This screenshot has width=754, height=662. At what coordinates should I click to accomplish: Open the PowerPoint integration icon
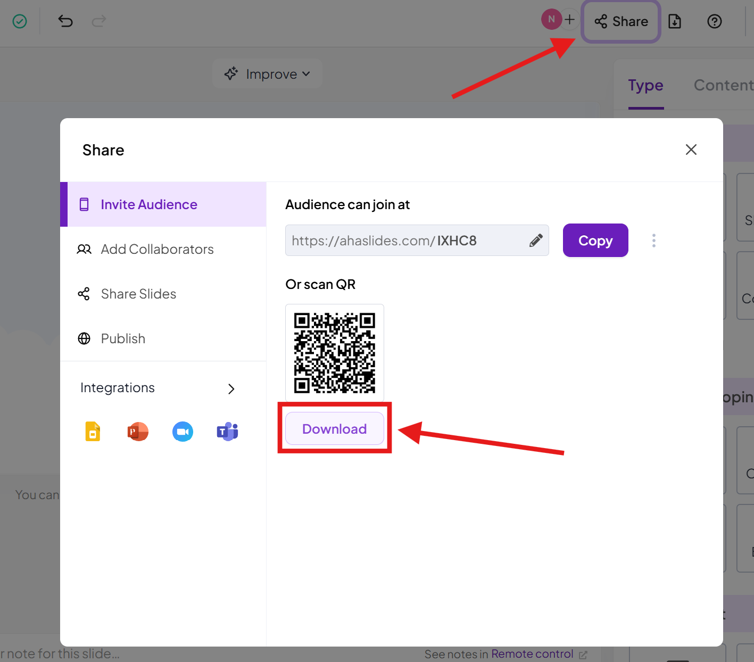coord(138,432)
